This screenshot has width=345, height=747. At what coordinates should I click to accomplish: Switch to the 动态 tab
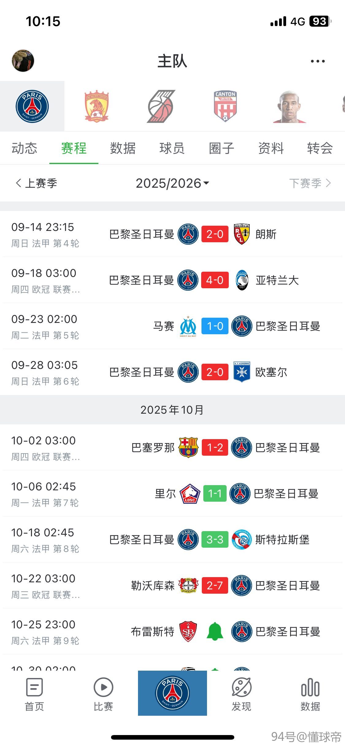pos(25,148)
